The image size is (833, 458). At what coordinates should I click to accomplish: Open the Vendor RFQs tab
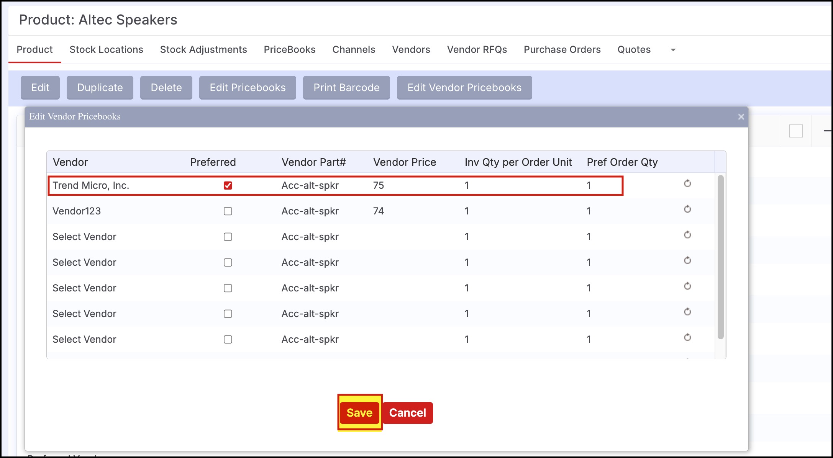pos(477,49)
